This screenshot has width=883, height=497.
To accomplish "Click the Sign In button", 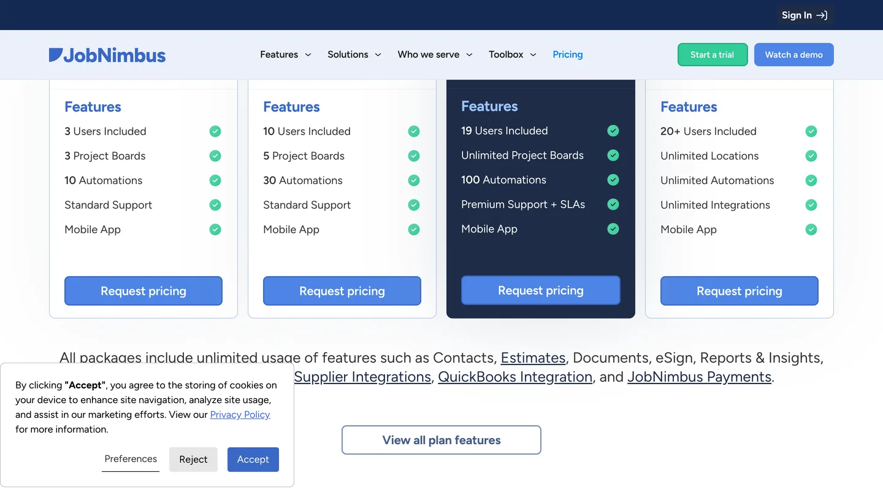I will [805, 15].
